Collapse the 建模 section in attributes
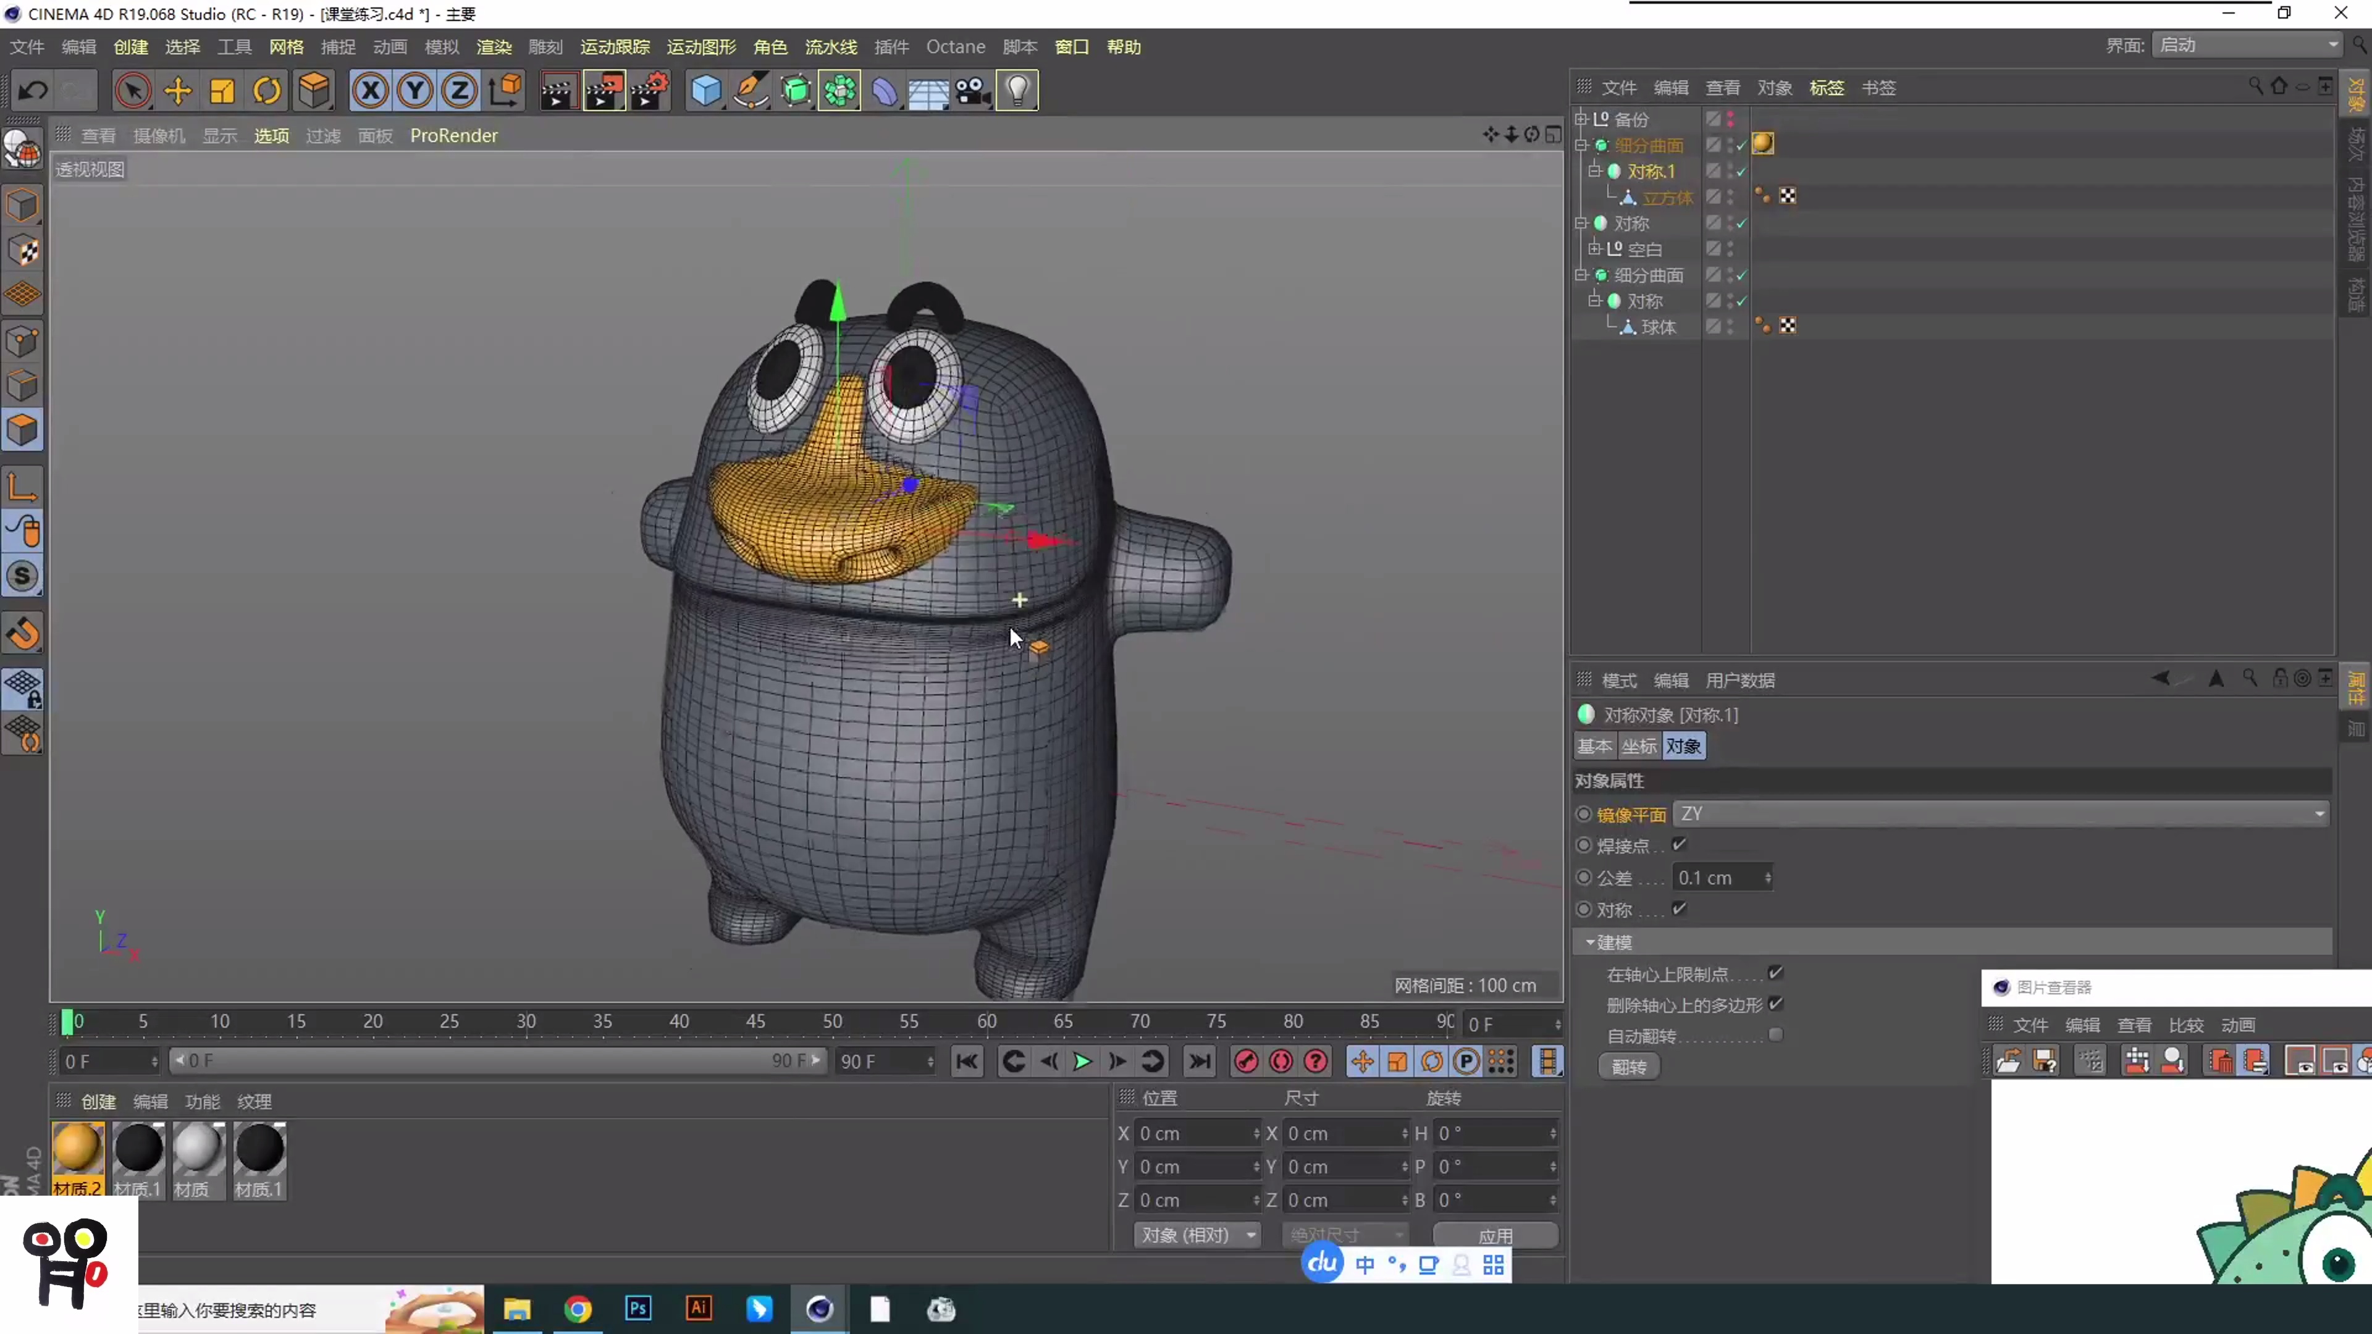This screenshot has width=2372, height=1334. (1589, 942)
